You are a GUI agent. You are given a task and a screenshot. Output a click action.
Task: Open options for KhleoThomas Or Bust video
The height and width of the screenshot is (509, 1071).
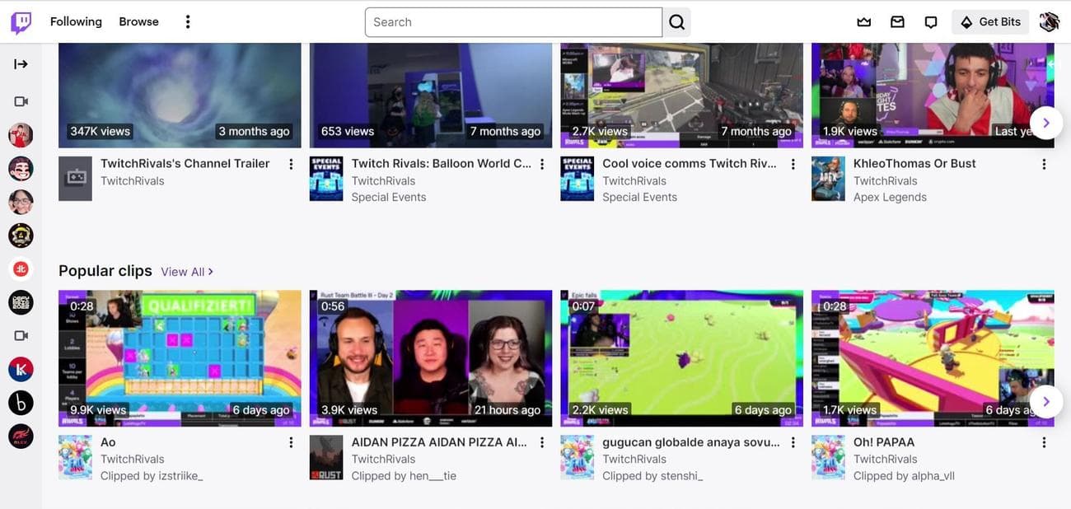tap(1044, 164)
